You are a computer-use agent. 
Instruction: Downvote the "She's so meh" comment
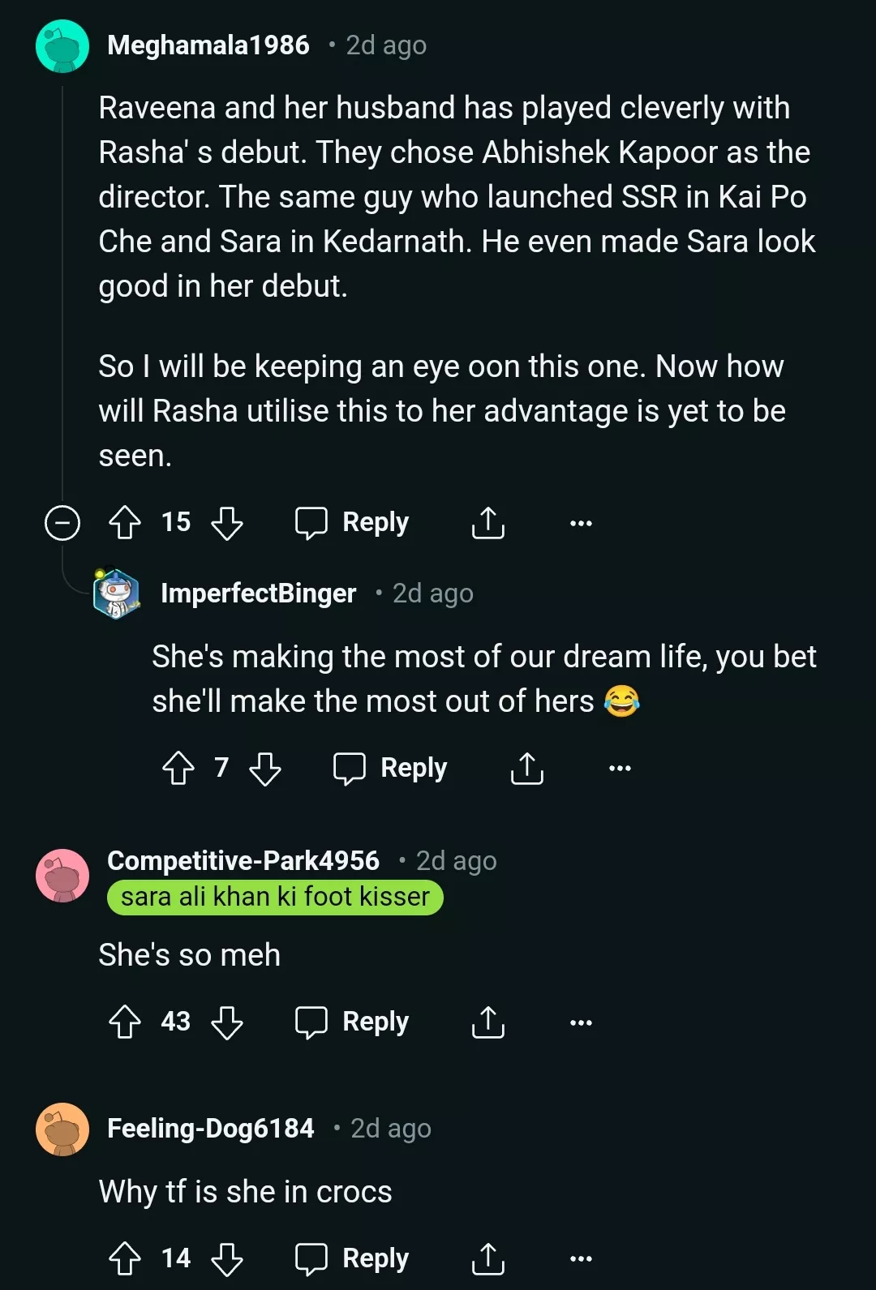227,1022
